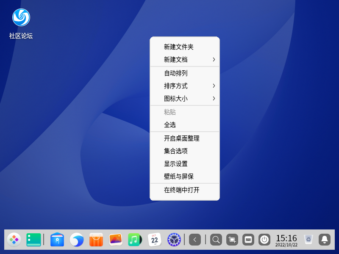Select the 新建文档 menu entry

click(185, 60)
